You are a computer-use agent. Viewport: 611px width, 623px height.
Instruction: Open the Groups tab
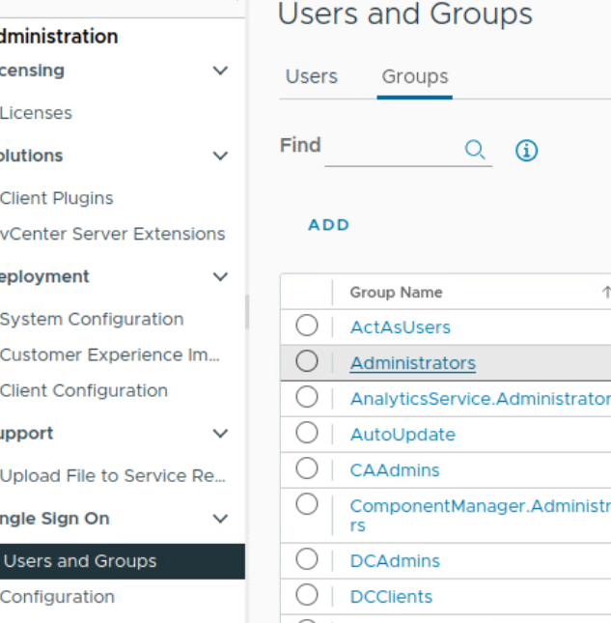[414, 77]
